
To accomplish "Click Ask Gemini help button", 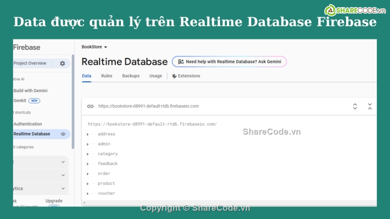I will coord(229,62).
